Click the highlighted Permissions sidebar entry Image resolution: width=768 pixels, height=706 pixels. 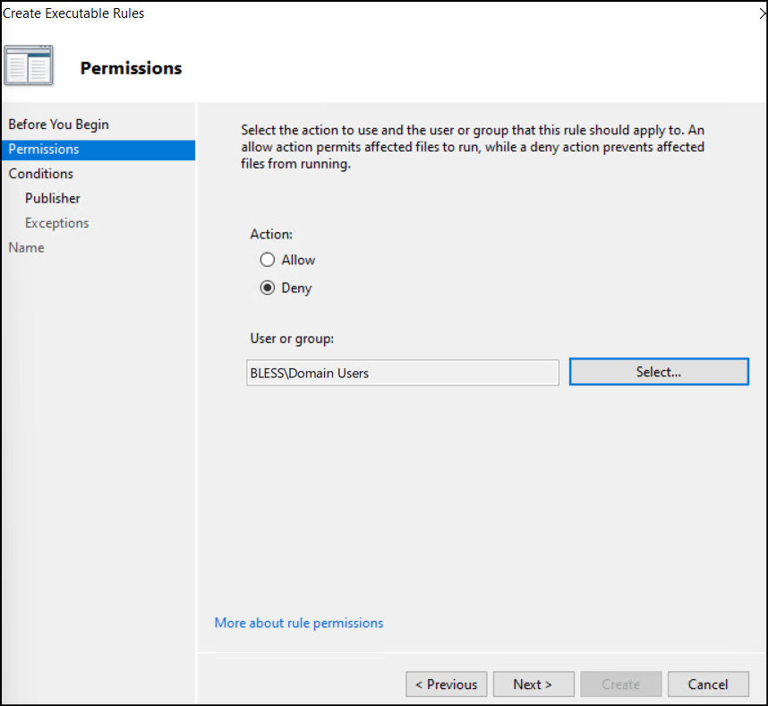click(x=43, y=149)
